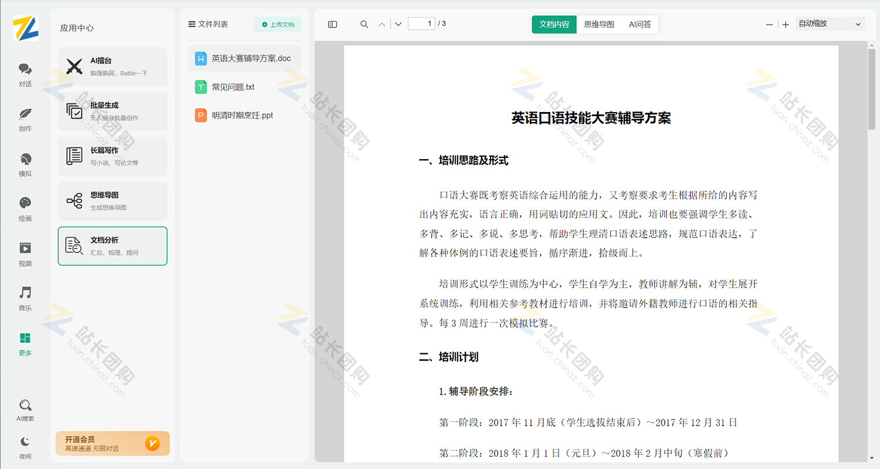Click the 开通会员 membership banner

click(x=113, y=444)
